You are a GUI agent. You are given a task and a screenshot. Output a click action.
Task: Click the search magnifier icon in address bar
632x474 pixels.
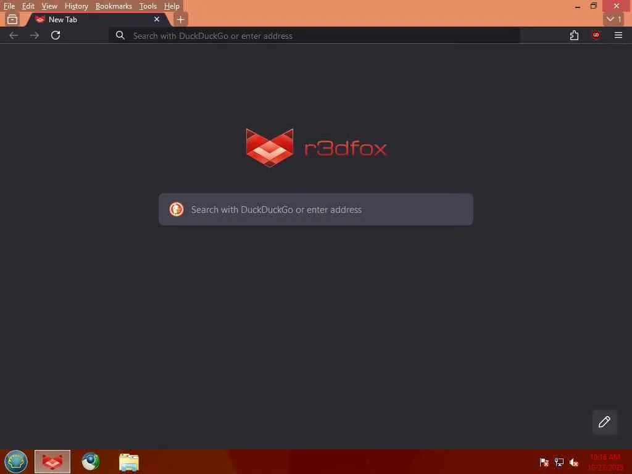[x=120, y=35]
